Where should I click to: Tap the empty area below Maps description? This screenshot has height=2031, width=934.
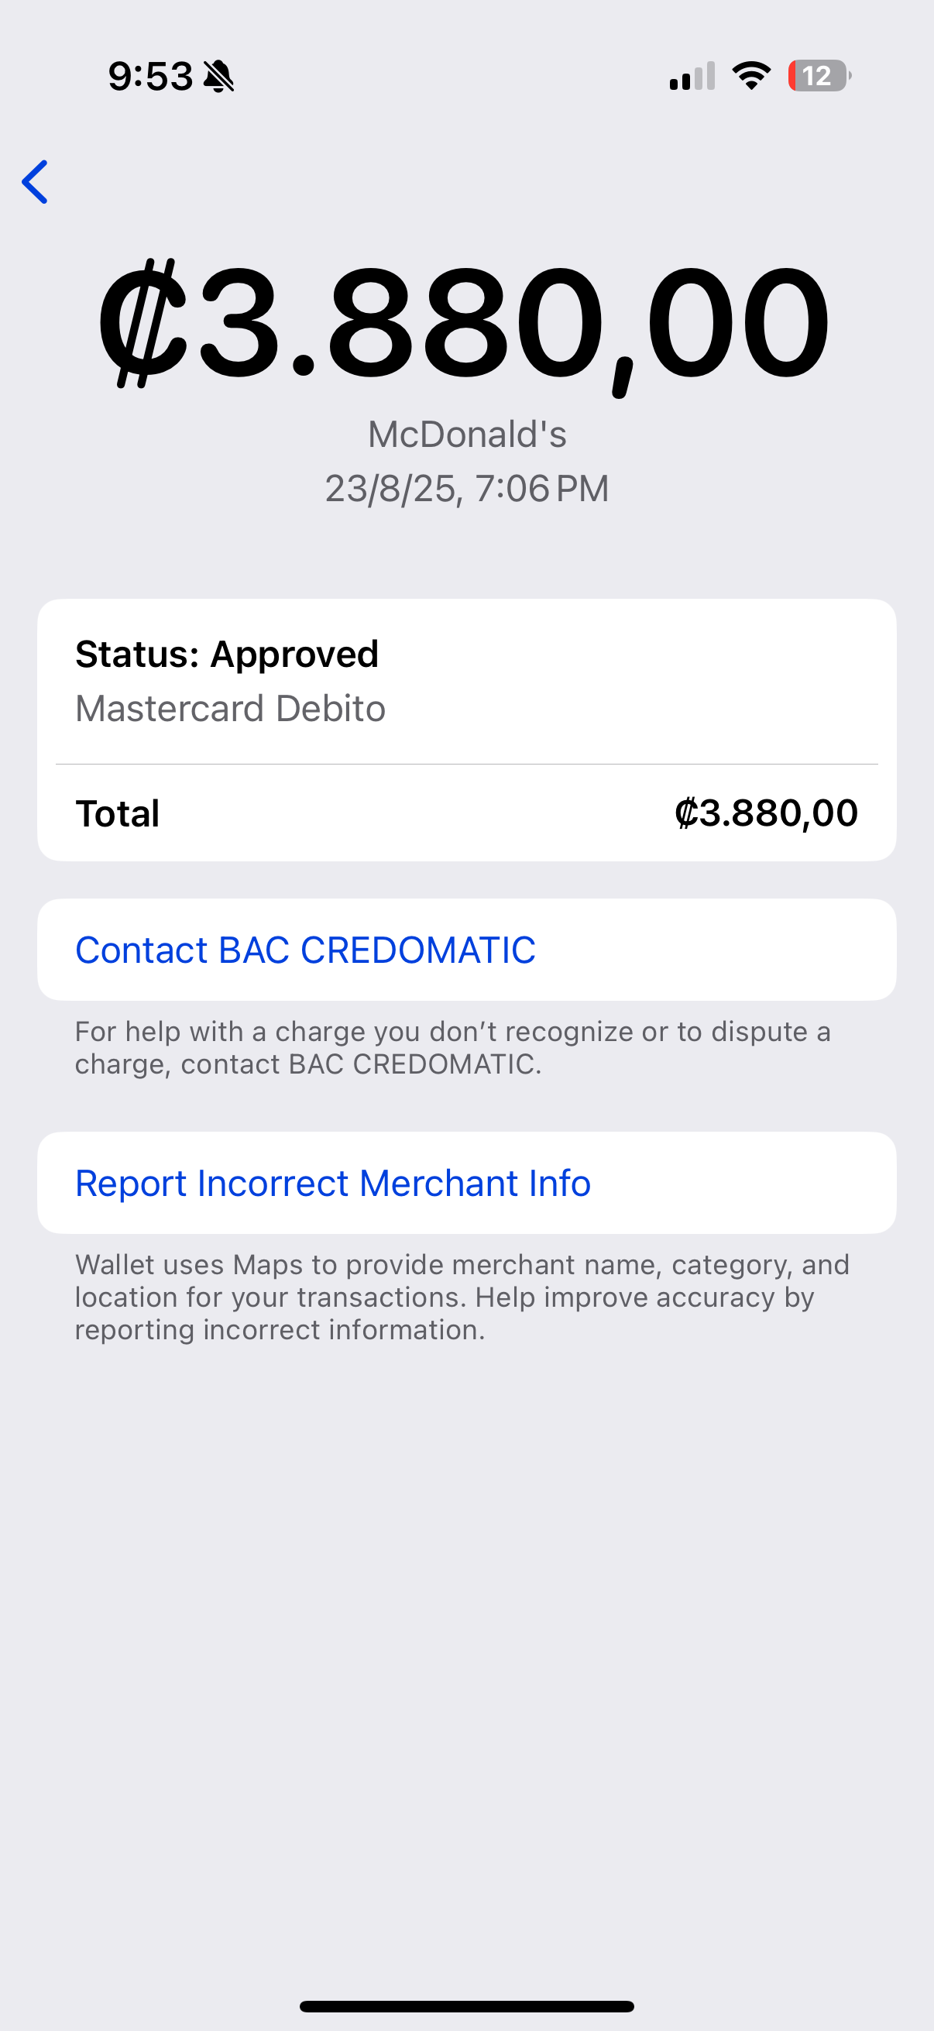466,1617
